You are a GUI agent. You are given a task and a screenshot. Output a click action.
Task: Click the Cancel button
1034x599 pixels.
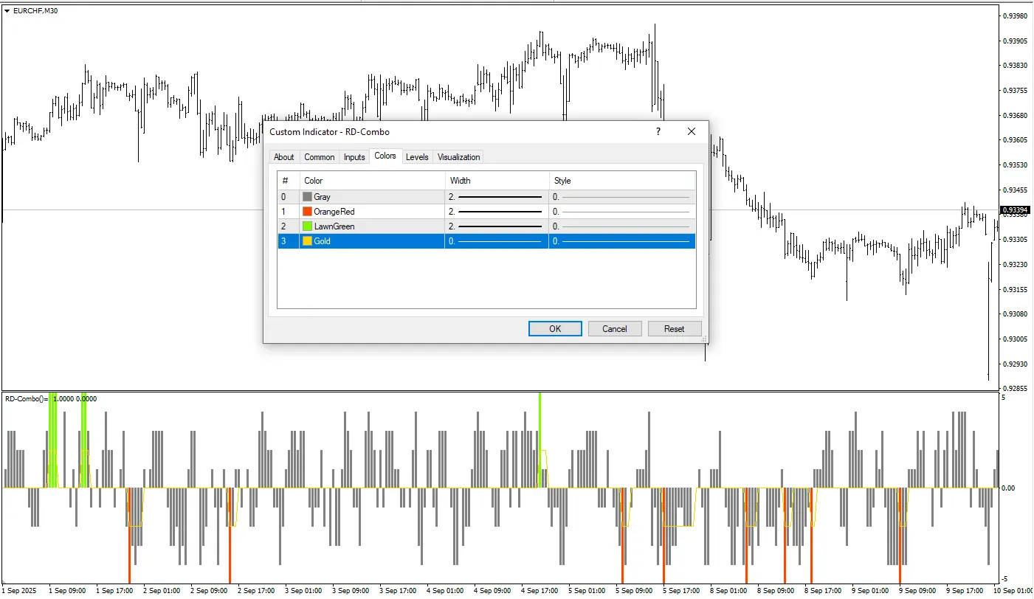point(614,329)
